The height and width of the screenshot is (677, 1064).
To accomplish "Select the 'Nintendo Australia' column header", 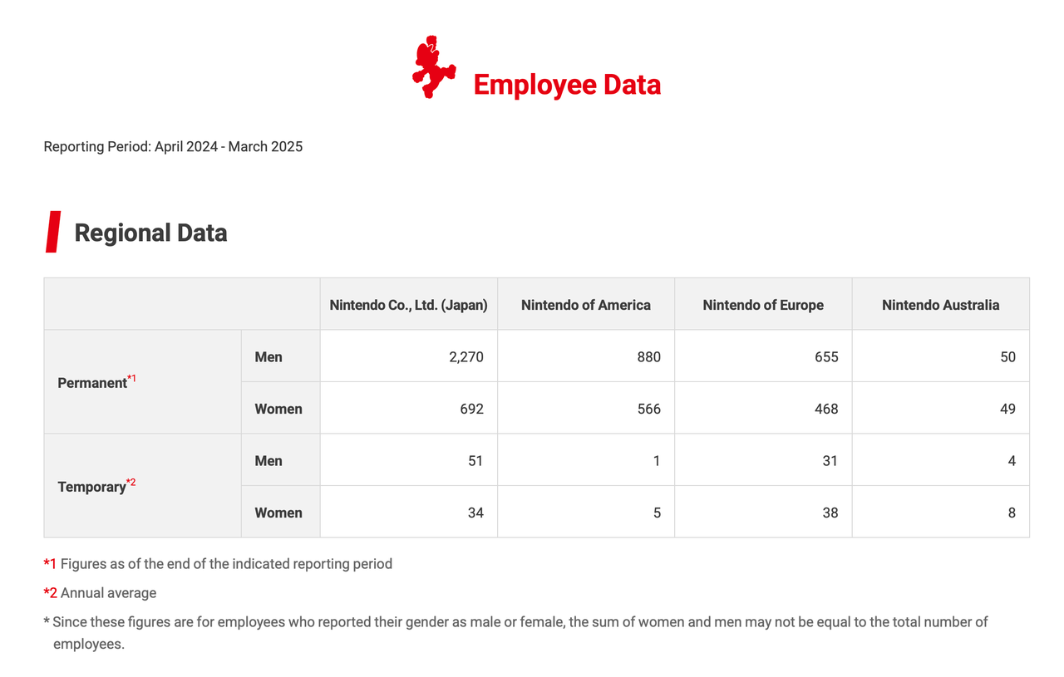I will (x=941, y=305).
